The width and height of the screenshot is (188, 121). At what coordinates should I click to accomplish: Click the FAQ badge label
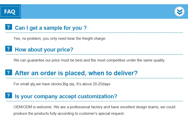click(10, 11)
